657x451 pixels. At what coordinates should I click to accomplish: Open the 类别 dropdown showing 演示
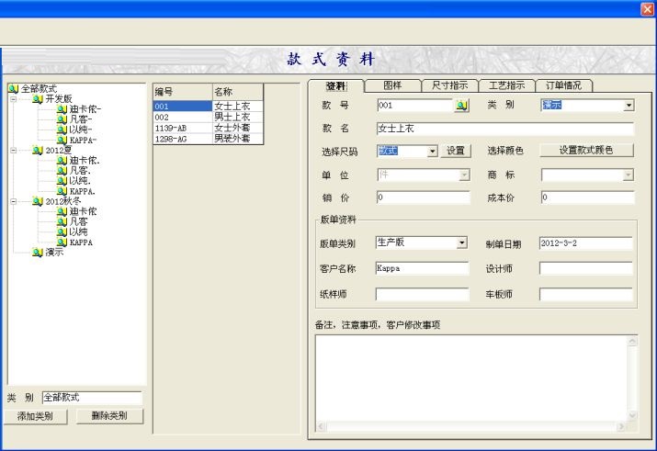[x=629, y=105]
